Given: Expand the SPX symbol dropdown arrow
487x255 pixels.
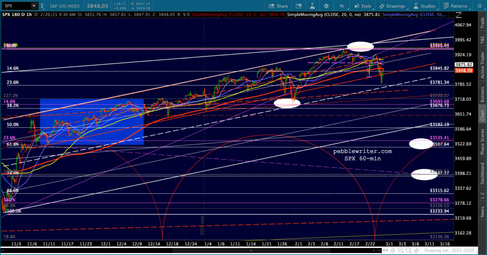Looking at the screenshot, I should pos(34,6).
